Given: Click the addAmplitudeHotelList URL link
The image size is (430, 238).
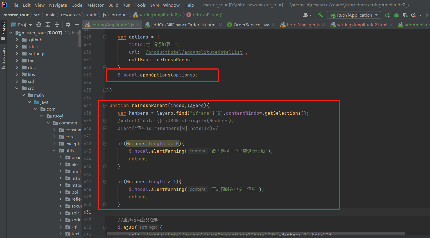Looking at the screenshot, I should [x=194, y=52].
